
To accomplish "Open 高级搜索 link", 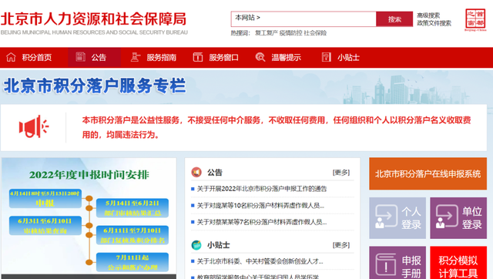I will point(428,15).
